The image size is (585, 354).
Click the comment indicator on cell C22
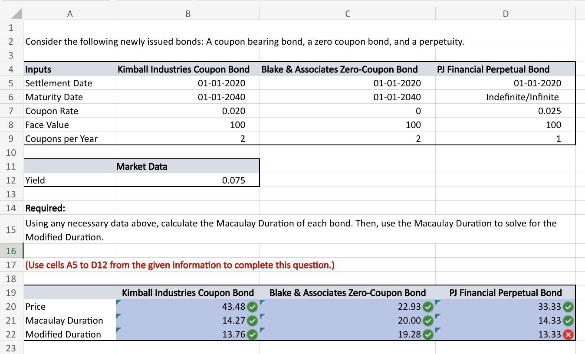[x=262, y=328]
